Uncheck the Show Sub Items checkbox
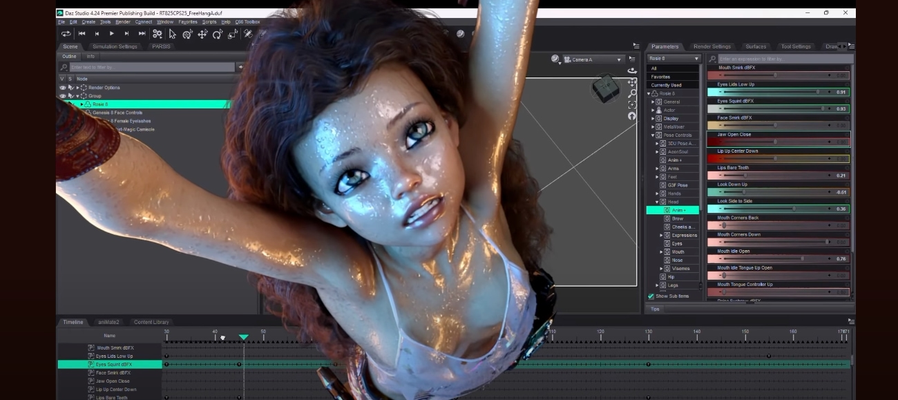 (x=651, y=296)
